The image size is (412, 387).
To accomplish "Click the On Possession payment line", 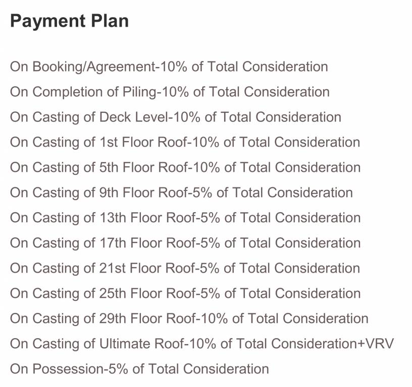I will pos(139,369).
